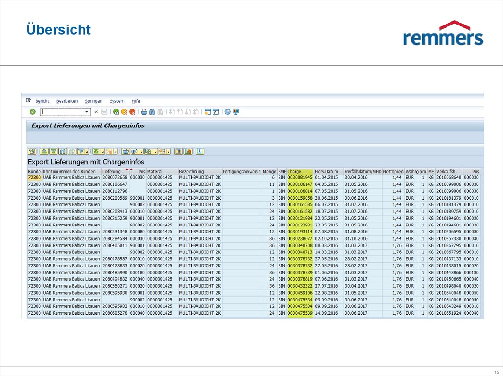Screen dimensions: 503x376
Task: Open the Graphic chart display icon
Action: (x=187, y=151)
